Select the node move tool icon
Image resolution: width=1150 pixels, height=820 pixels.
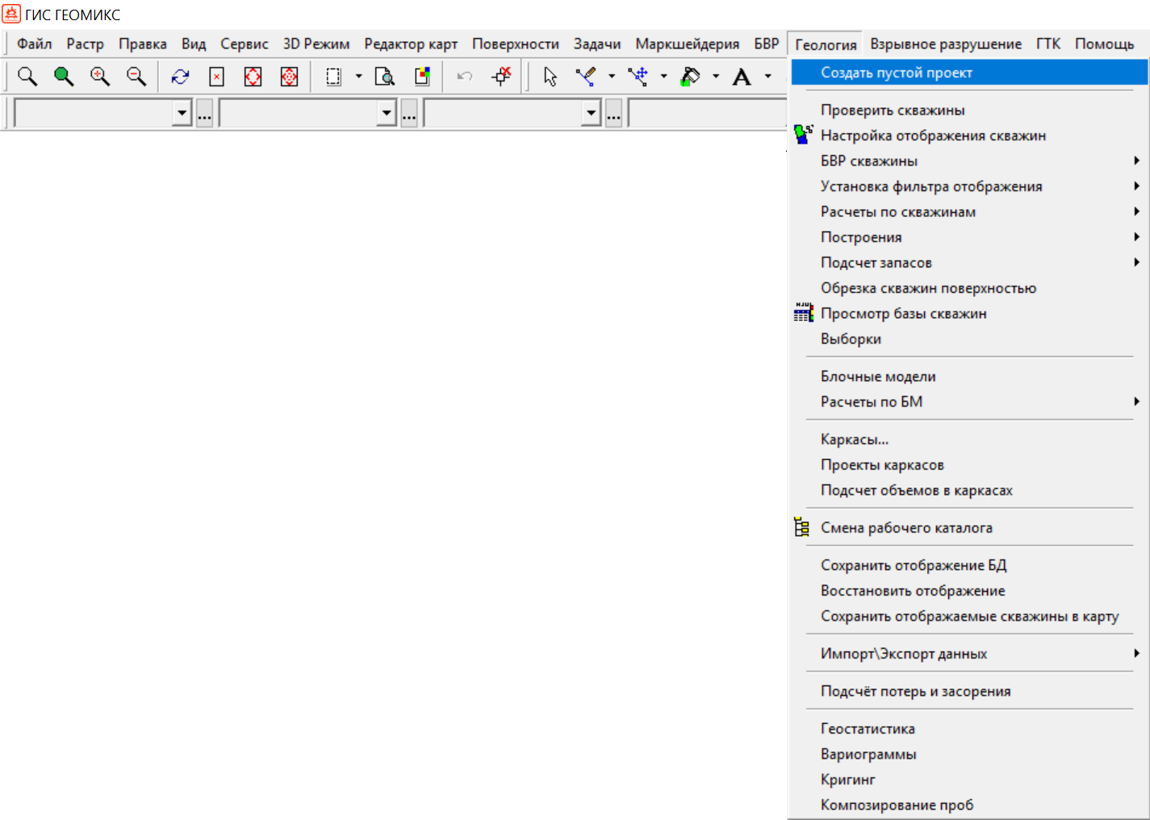[x=638, y=77]
